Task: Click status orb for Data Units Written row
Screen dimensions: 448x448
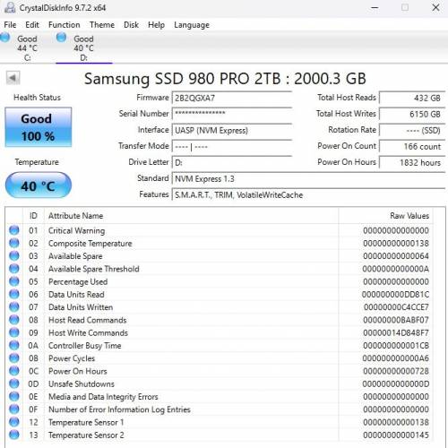Action: coord(14,307)
